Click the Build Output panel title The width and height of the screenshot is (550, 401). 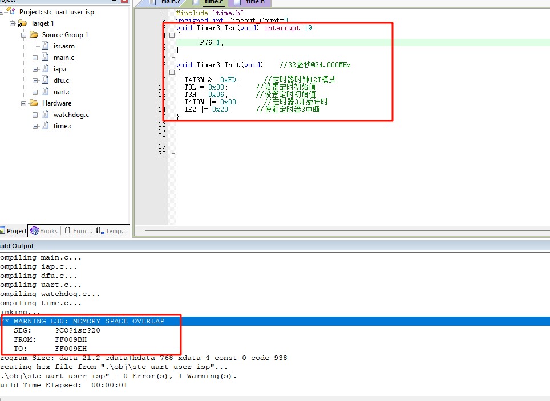click(x=17, y=246)
